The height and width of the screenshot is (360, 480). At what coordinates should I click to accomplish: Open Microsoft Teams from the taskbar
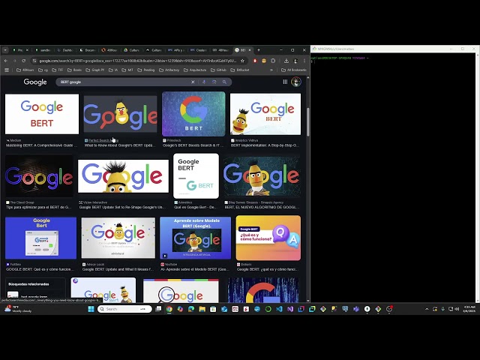coord(356,309)
